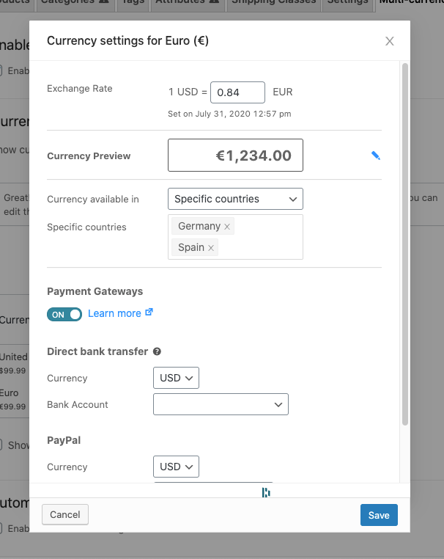Viewport: 444px width, 559px height.
Task: Click the Cancel button
Action: click(x=65, y=514)
